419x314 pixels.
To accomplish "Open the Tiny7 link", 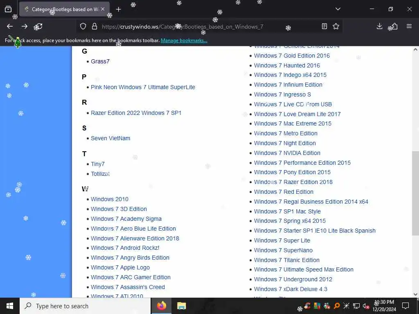I will pyautogui.click(x=97, y=164).
